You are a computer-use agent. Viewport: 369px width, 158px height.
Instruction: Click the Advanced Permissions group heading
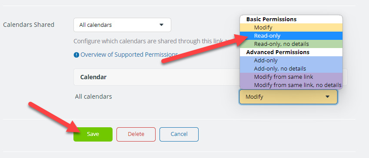click(278, 52)
